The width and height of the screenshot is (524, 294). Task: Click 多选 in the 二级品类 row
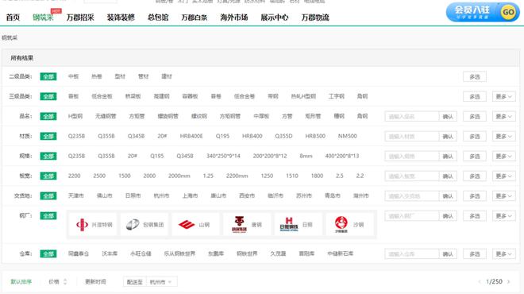[x=475, y=76]
